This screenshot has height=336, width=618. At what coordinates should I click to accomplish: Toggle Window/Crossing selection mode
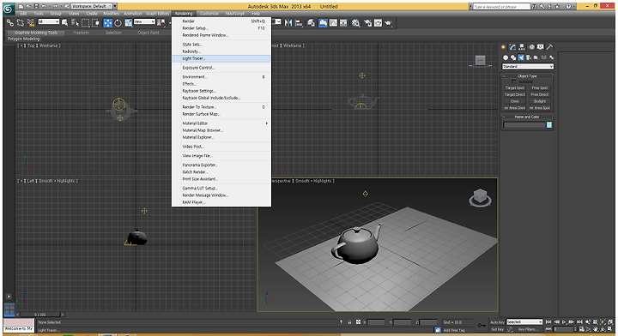tap(95, 23)
